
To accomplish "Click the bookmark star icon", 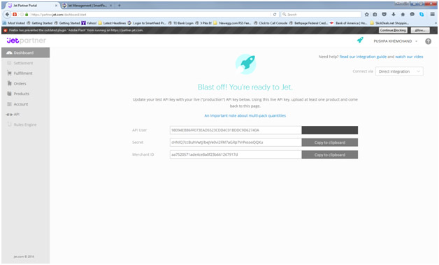I will click(366, 14).
